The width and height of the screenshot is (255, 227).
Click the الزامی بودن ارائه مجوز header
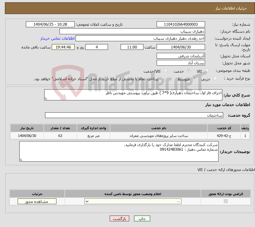226,194
